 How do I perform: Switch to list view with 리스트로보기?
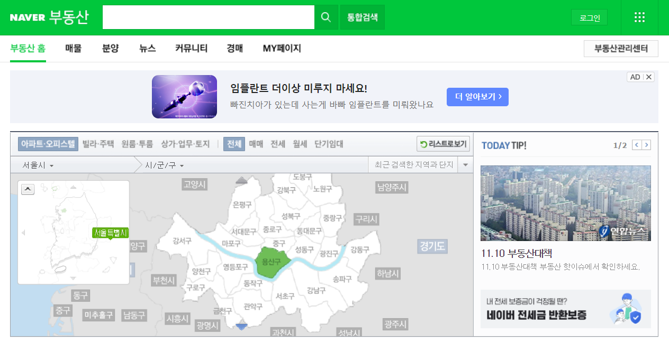443,144
